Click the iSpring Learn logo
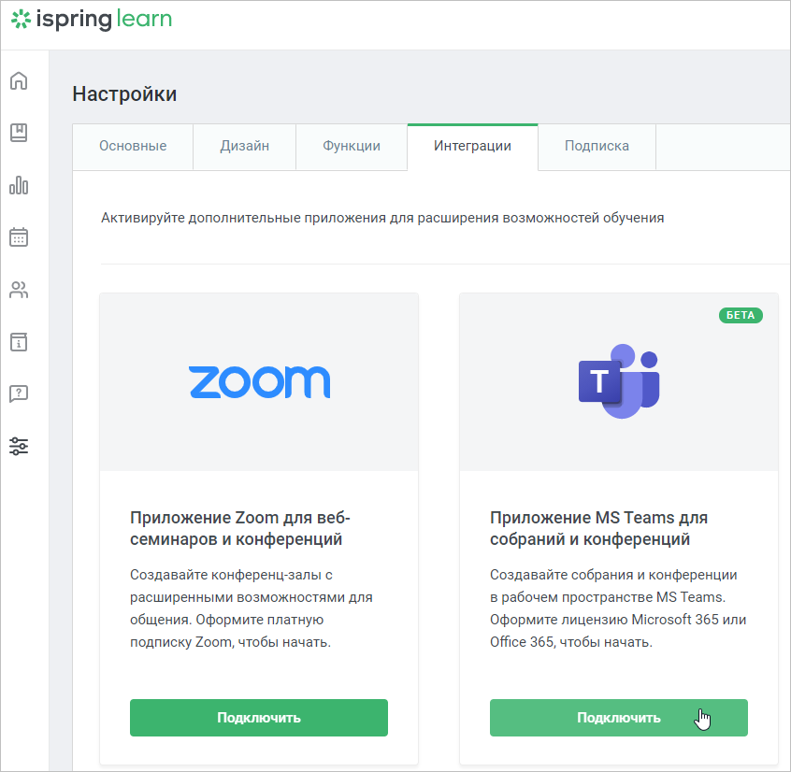Viewport: 791px width, 772px height. tap(92, 20)
